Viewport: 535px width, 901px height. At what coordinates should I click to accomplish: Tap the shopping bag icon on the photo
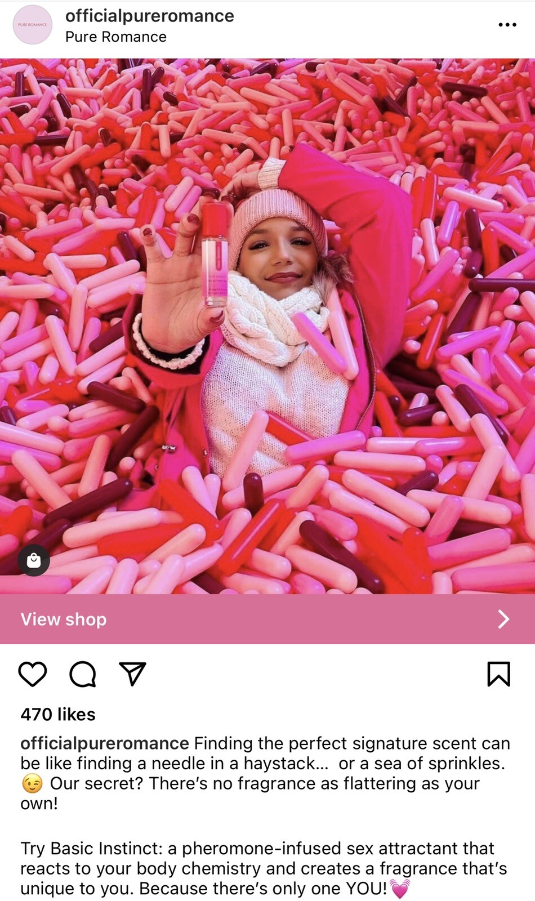(34, 560)
